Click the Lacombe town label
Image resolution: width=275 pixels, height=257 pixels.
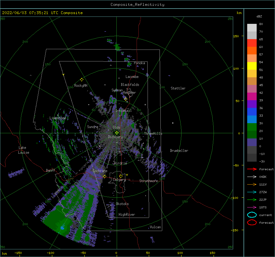pyautogui.click(x=132, y=77)
